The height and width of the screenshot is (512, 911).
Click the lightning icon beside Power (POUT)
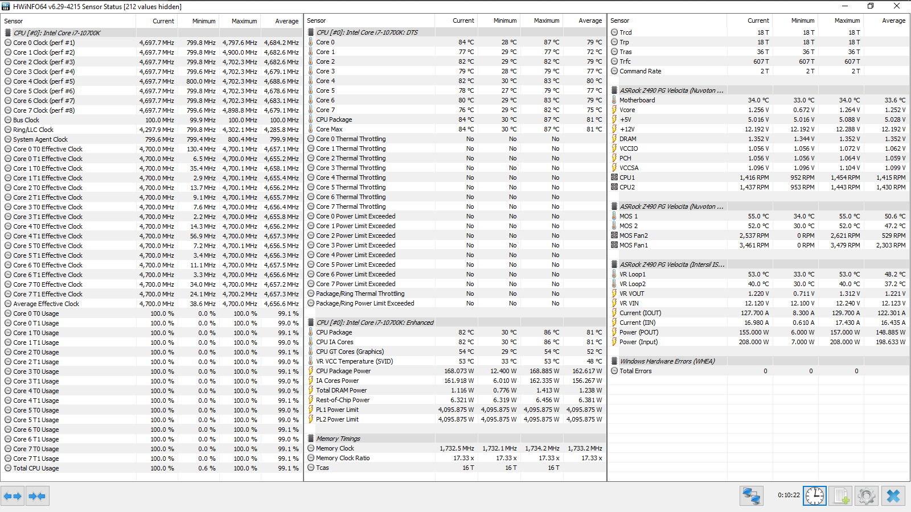click(x=614, y=332)
